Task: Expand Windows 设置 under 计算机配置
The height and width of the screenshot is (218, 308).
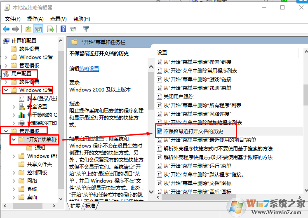Action: pos(6,57)
